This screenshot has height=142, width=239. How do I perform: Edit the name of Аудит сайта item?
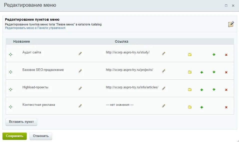80,53
